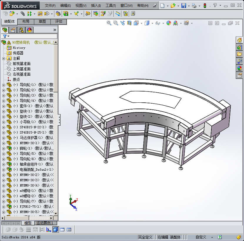Click the 自定义 status bar button

pos(201,237)
